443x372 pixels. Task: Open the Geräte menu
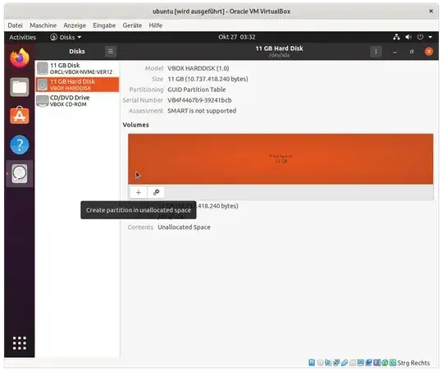(x=132, y=25)
